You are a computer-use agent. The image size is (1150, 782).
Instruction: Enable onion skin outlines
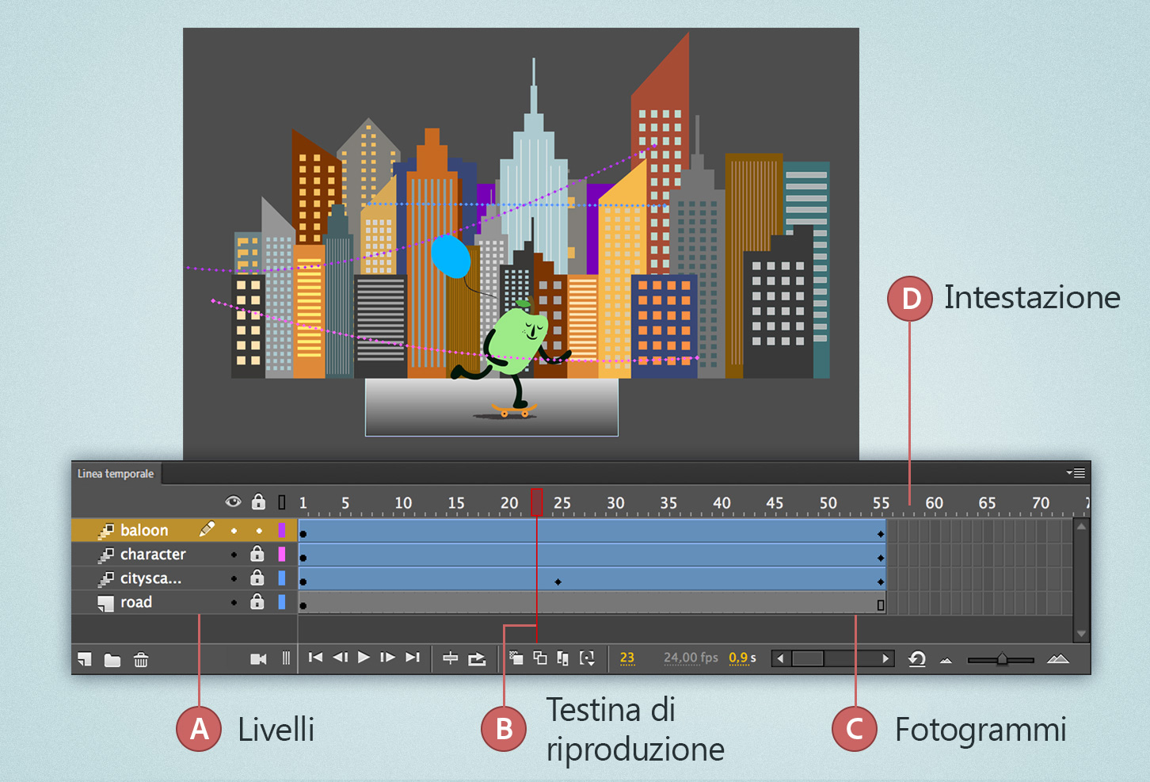[x=540, y=658]
